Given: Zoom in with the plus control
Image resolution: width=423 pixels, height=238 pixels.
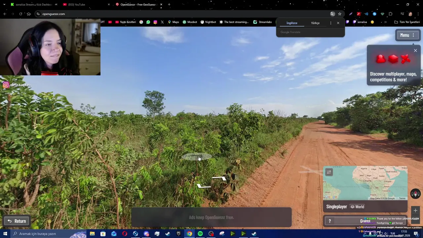Looking at the screenshot, I should click(415, 211).
